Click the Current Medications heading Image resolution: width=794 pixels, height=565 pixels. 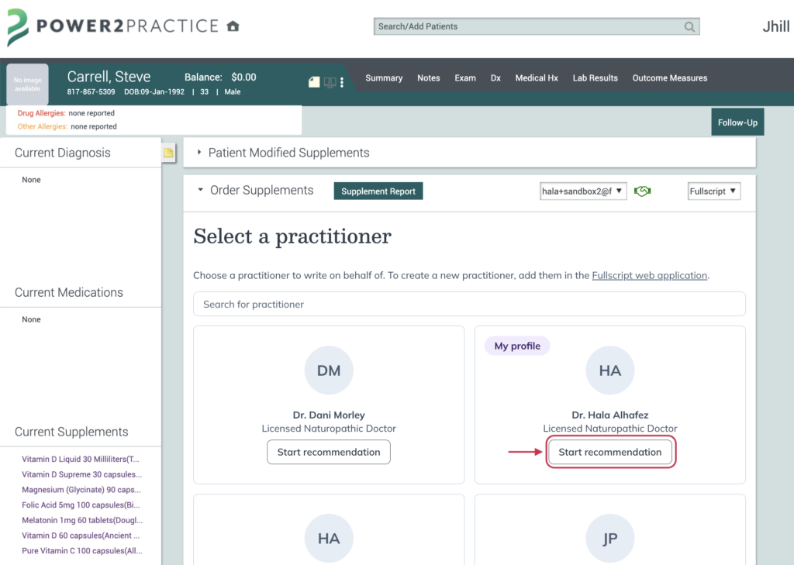69,292
